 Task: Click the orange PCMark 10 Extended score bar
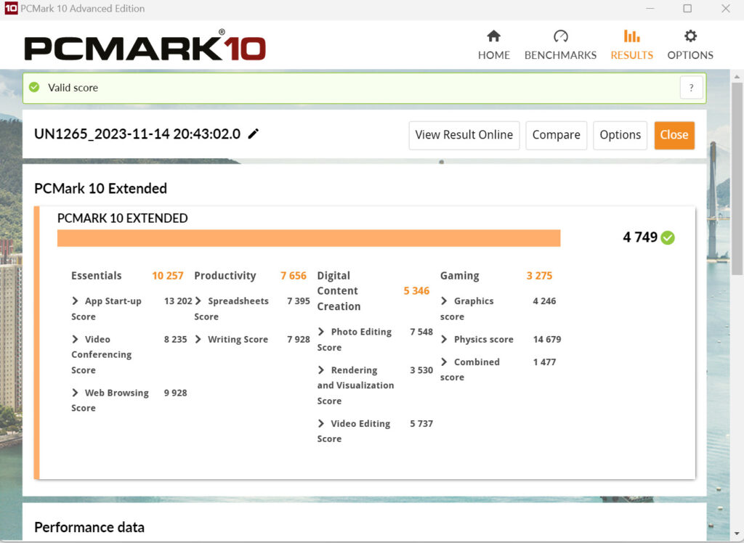coord(309,238)
